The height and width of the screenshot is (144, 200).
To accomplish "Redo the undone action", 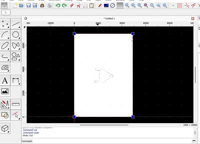I will pos(64,6).
